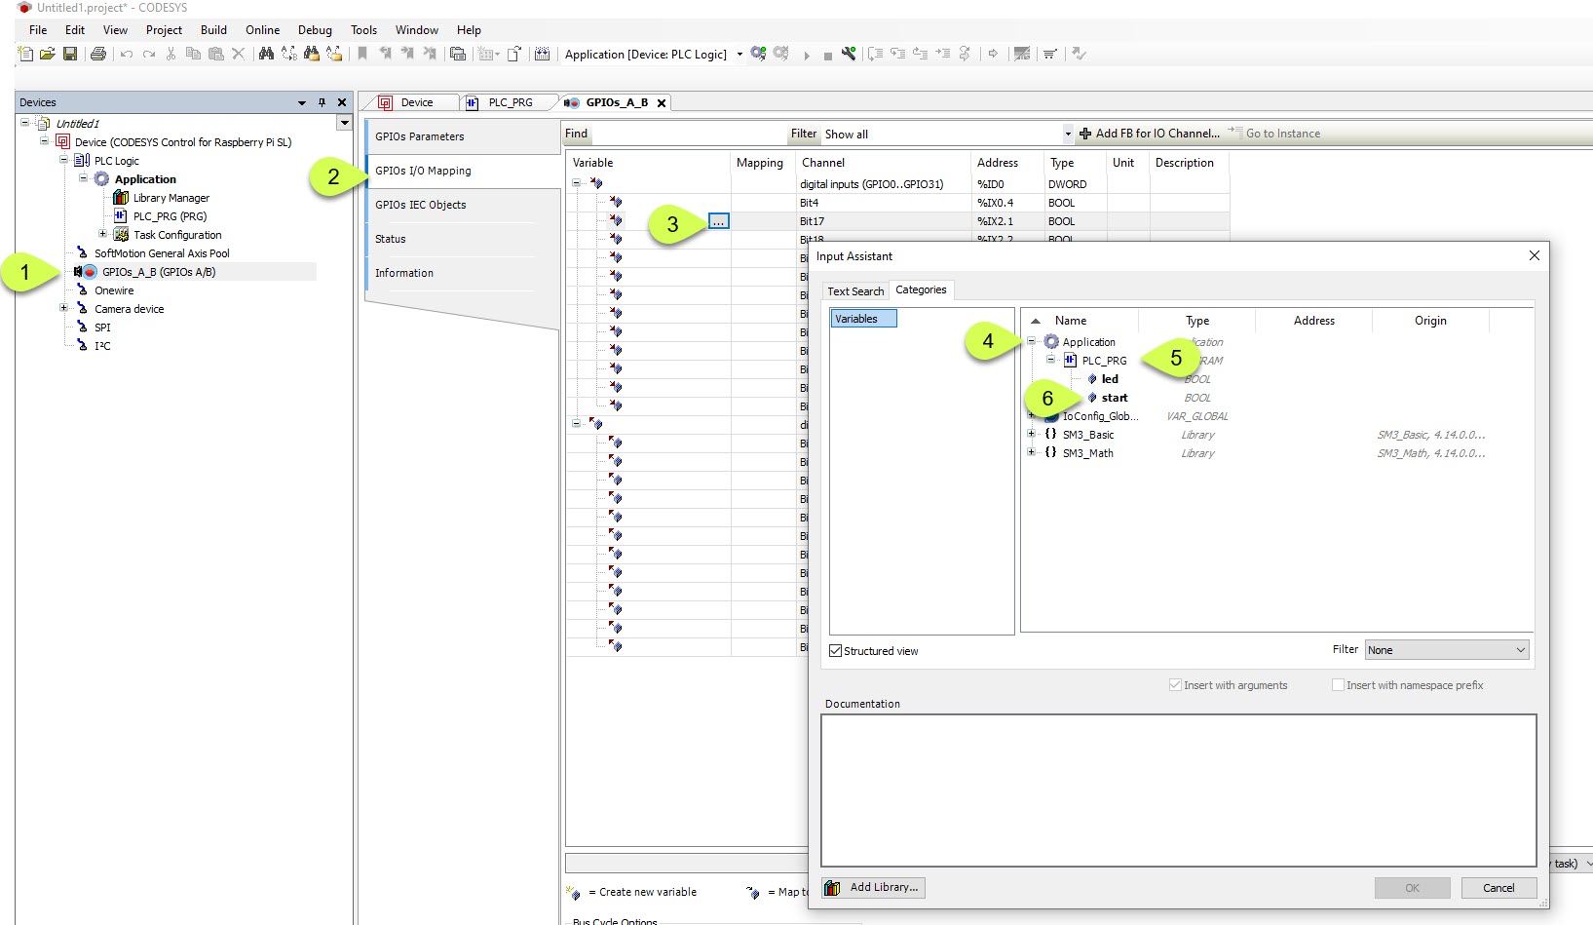Image resolution: width=1593 pixels, height=925 pixels.
Task: Switch to the Text Search tab
Action: (x=855, y=291)
